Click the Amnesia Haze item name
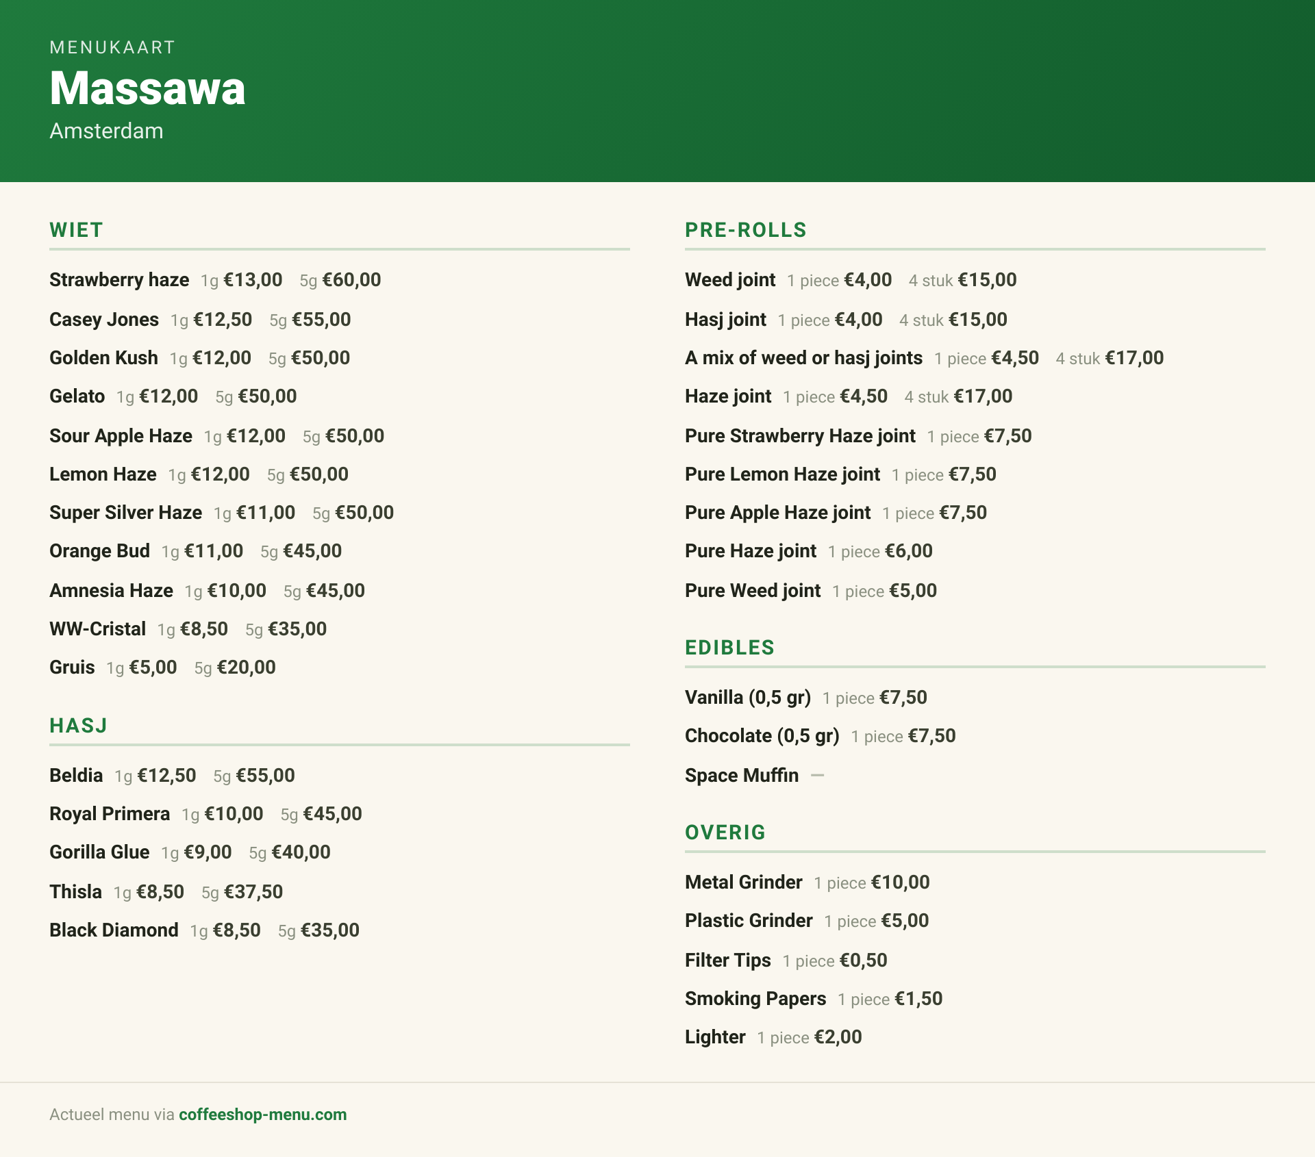Image resolution: width=1315 pixels, height=1157 pixels. [111, 591]
